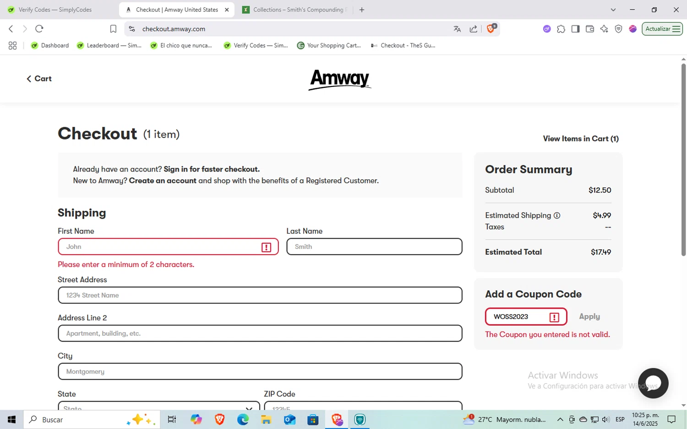Image resolution: width=687 pixels, height=429 pixels.
Task: Show hidden system tray icons
Action: [x=560, y=419]
